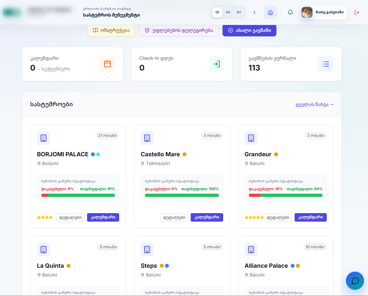Click the 'Tsikhisdziri' location text
Viewport: 368px width, 296px height.
158,164
